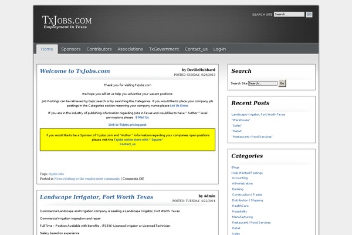Open the "Warehouse" recent post
The width and height of the screenshot is (352, 235).
(x=241, y=120)
